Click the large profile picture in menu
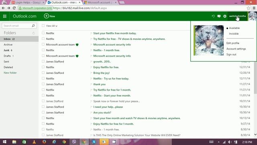Image resolution: width=257 pixels, height=145 pixels. 208,40
